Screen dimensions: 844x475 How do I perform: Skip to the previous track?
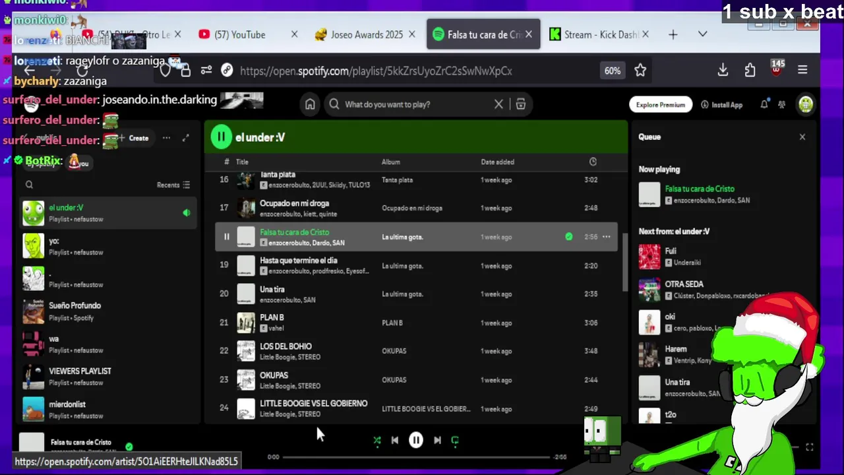click(x=394, y=441)
